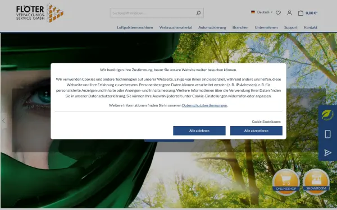Screen dimensions: 337x210
Task: Click the Alle ablehnen button
Action: [x=199, y=130]
